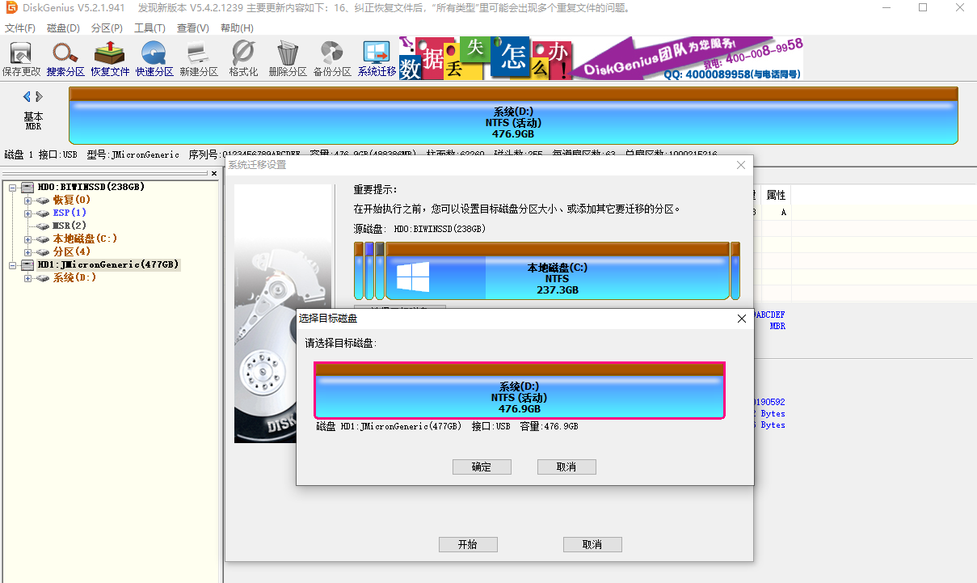Click the drive icon beside ESP(1)
977x583 pixels.
tap(44, 213)
